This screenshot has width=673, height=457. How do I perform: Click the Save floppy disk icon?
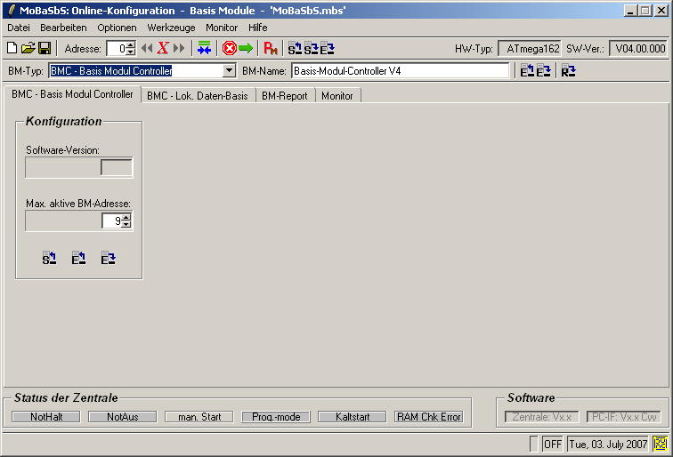[x=44, y=48]
